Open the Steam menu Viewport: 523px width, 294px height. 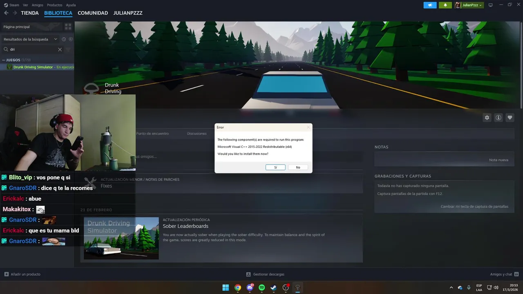[11, 5]
